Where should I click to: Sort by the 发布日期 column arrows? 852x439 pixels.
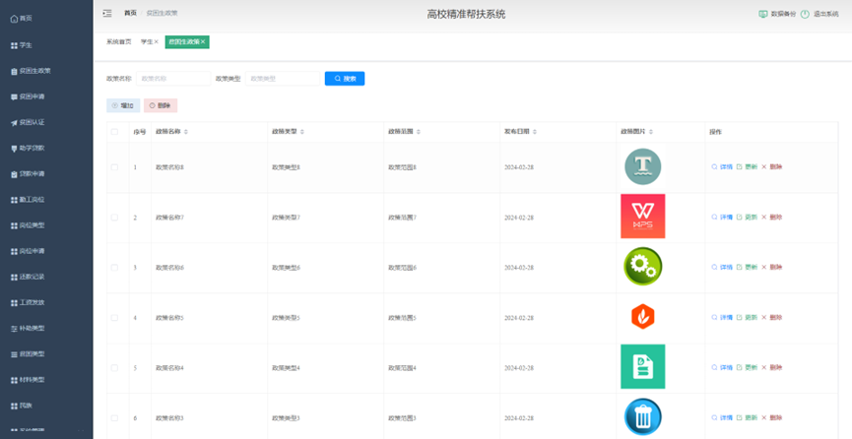point(535,132)
